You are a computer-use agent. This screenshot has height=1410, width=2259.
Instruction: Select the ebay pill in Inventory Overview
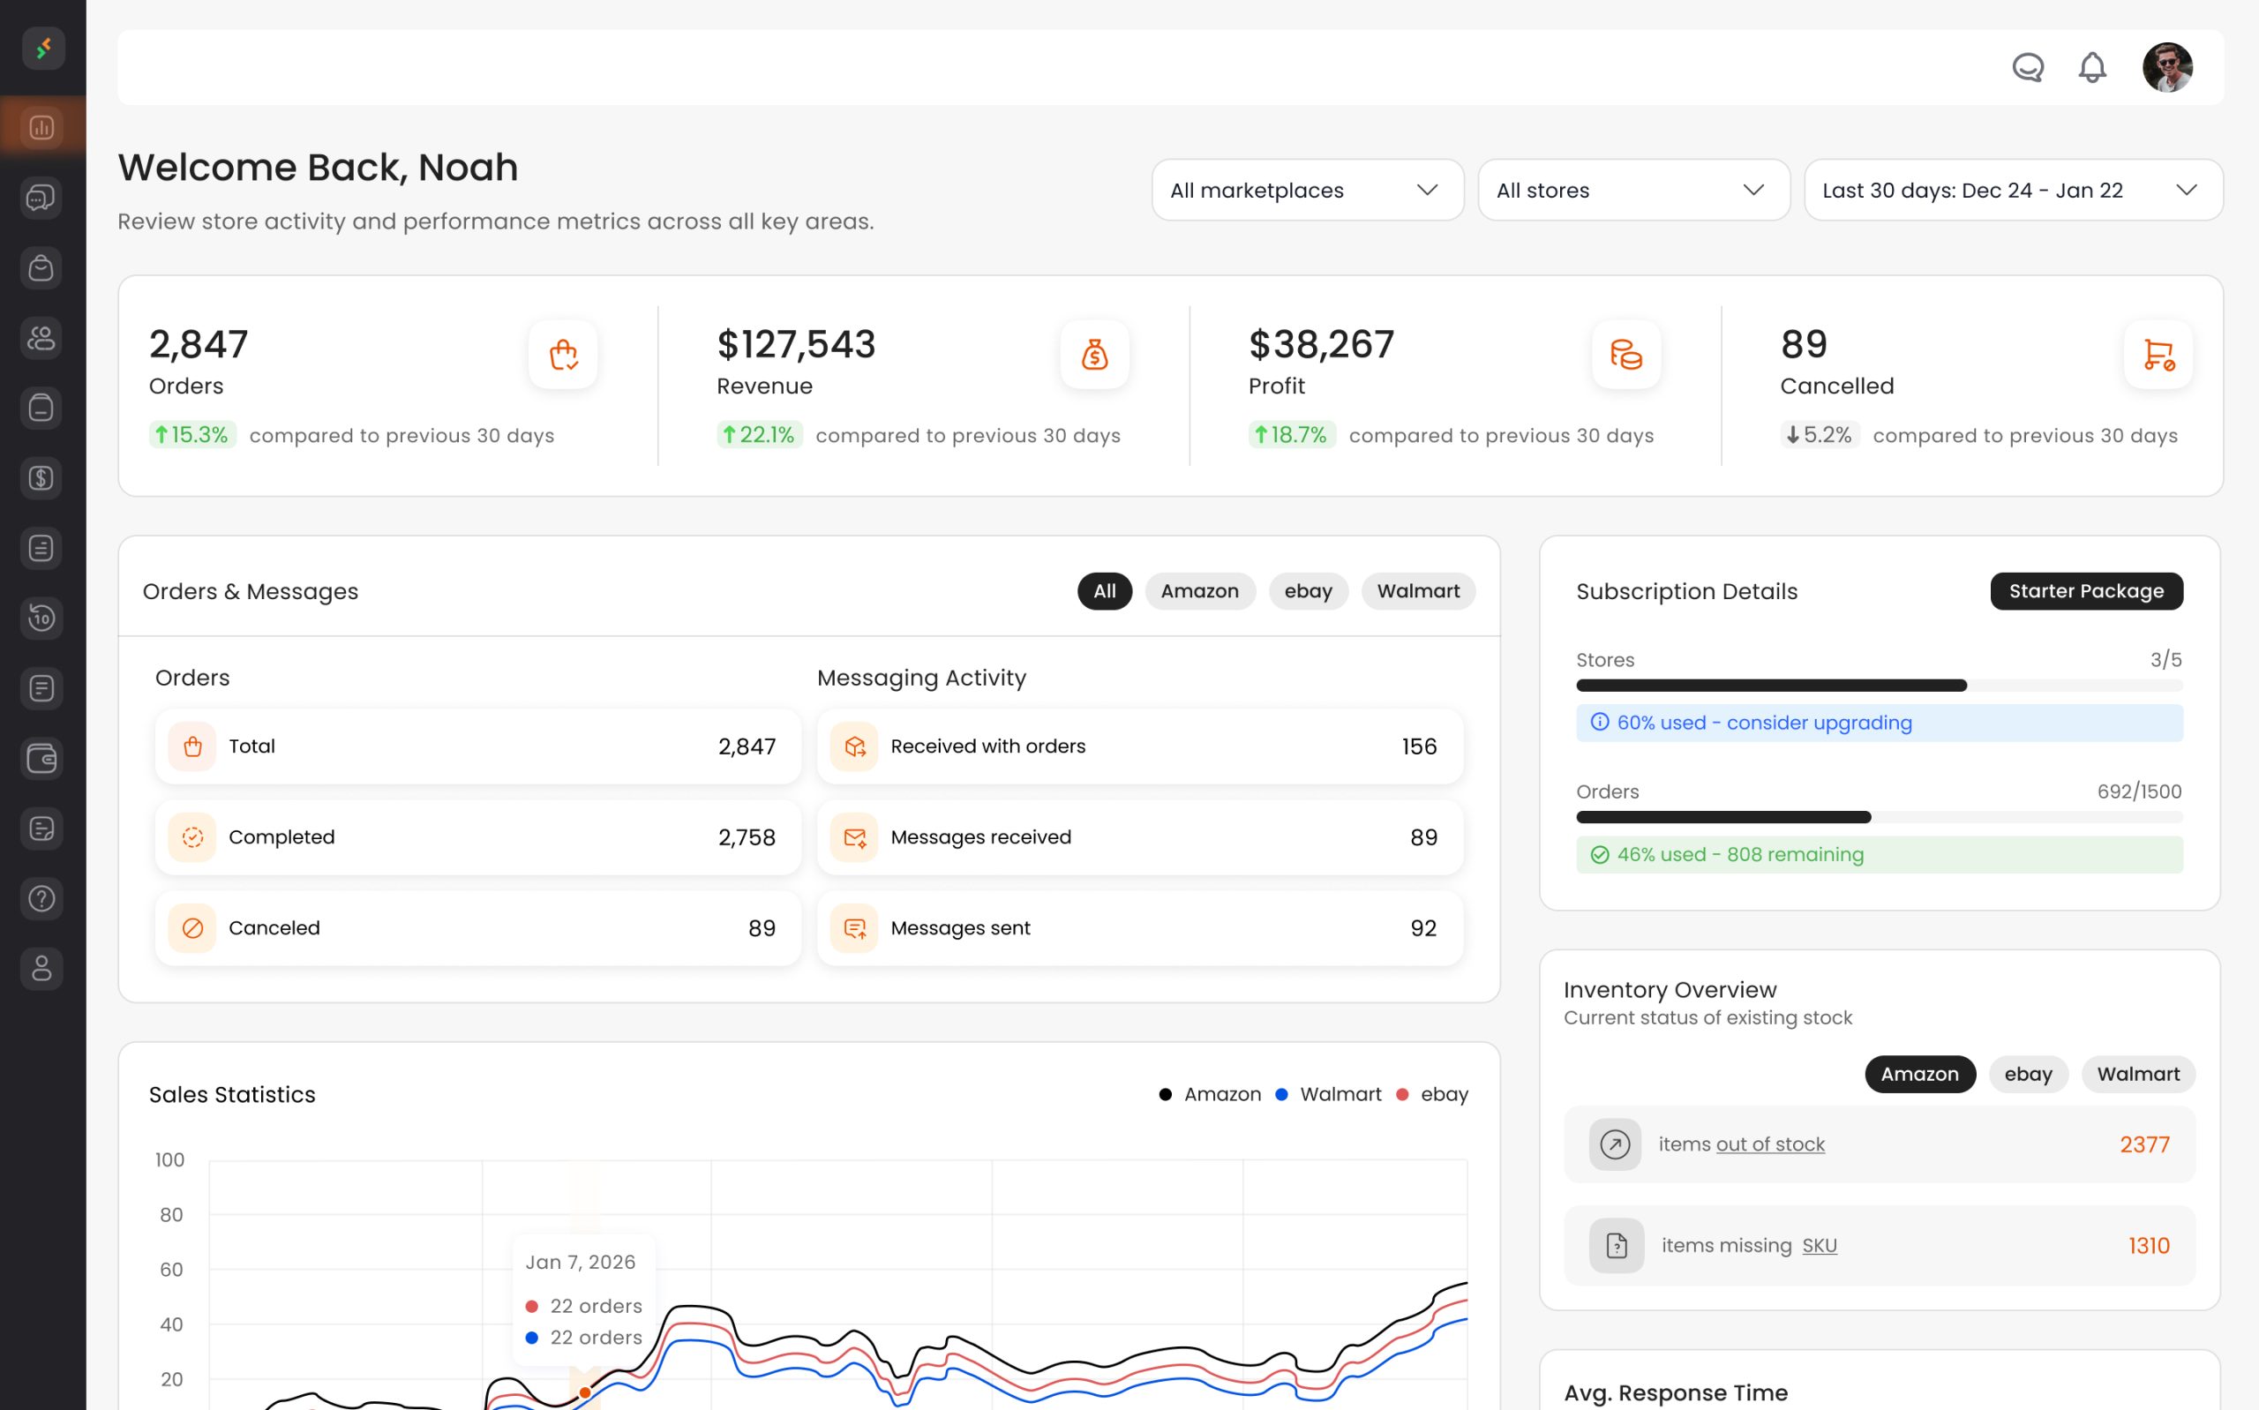click(x=2028, y=1075)
